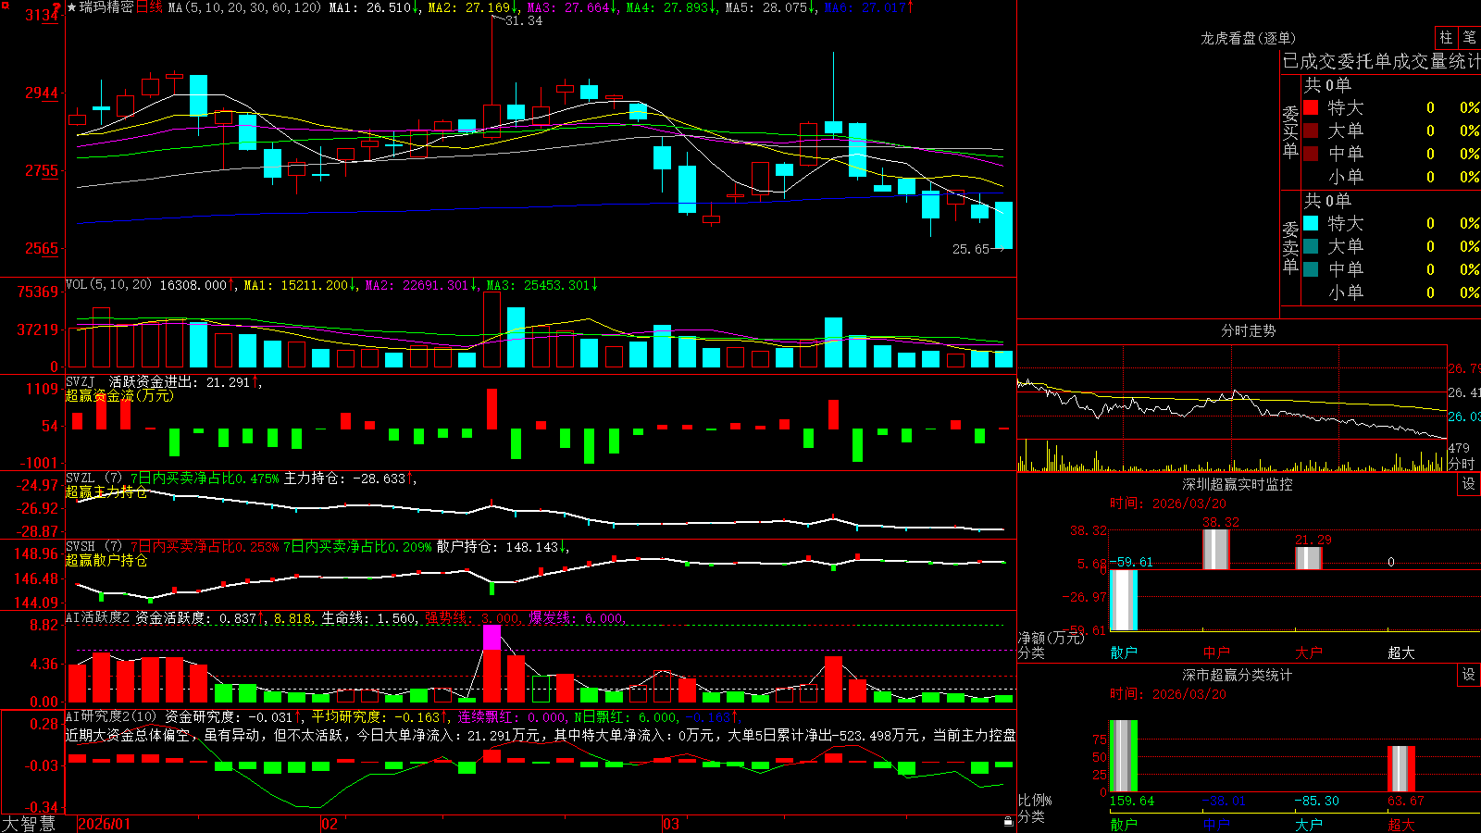1481x833 pixels.
Task: Open 设 settings for 深市超赢分类统计
Action: (x=1469, y=675)
